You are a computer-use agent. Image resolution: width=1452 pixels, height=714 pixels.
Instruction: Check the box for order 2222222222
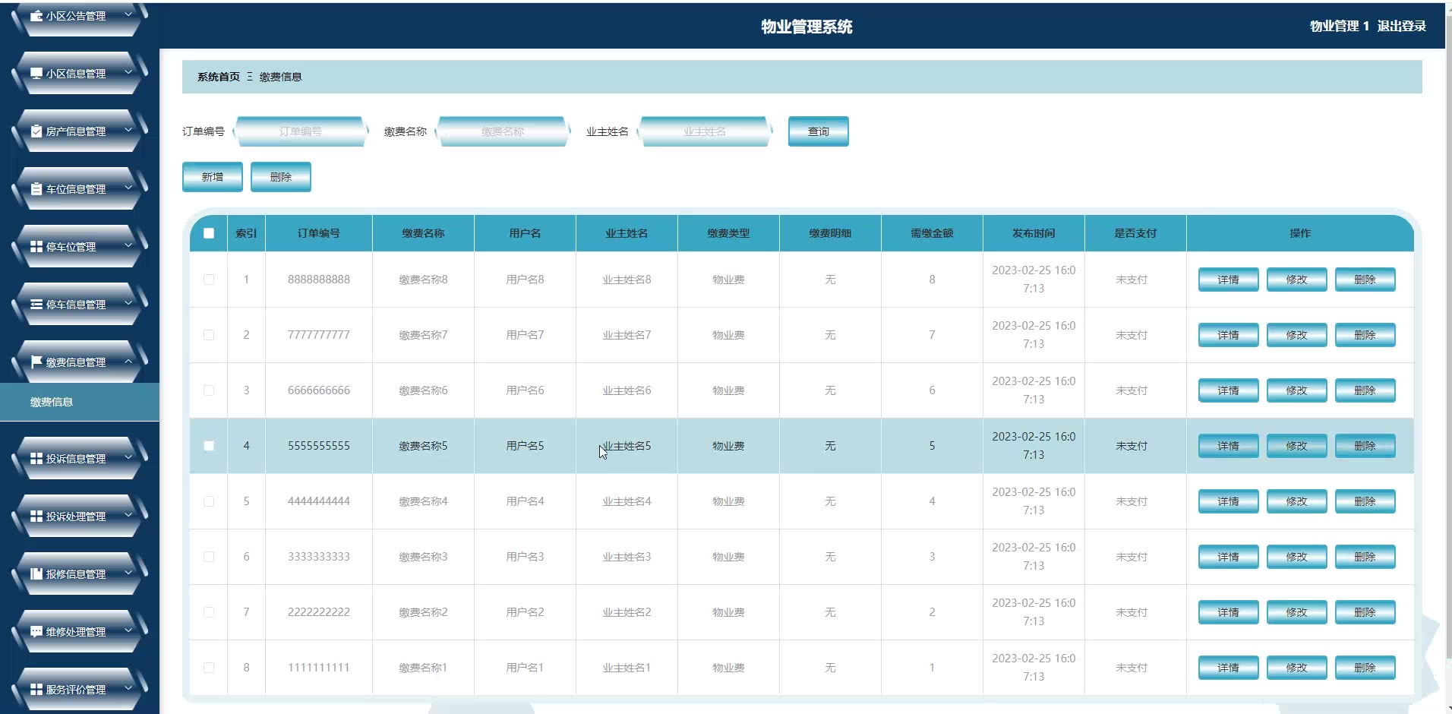[x=209, y=612]
